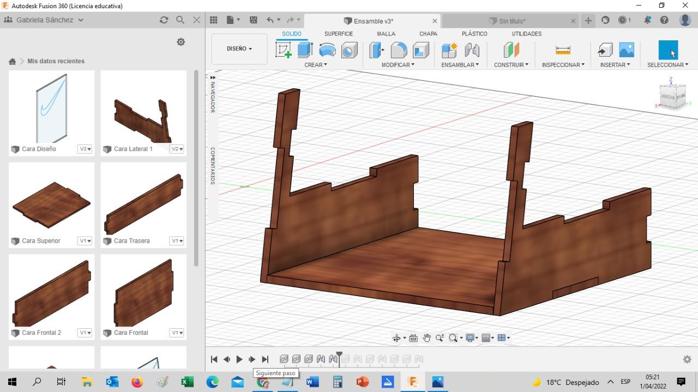Select the Revolve tool
The width and height of the screenshot is (698, 392).
[327, 50]
